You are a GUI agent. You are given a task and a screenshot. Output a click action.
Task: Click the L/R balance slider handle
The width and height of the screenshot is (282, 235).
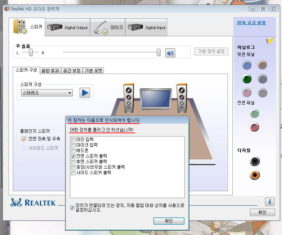coord(31,53)
